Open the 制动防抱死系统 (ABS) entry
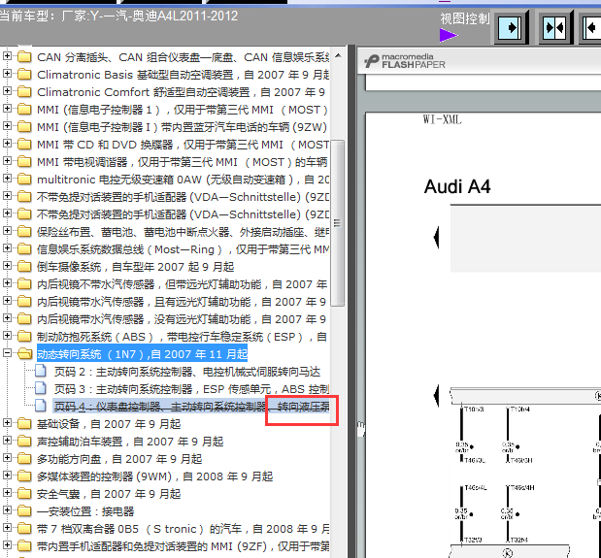This screenshot has width=601, height=558. pos(183,337)
